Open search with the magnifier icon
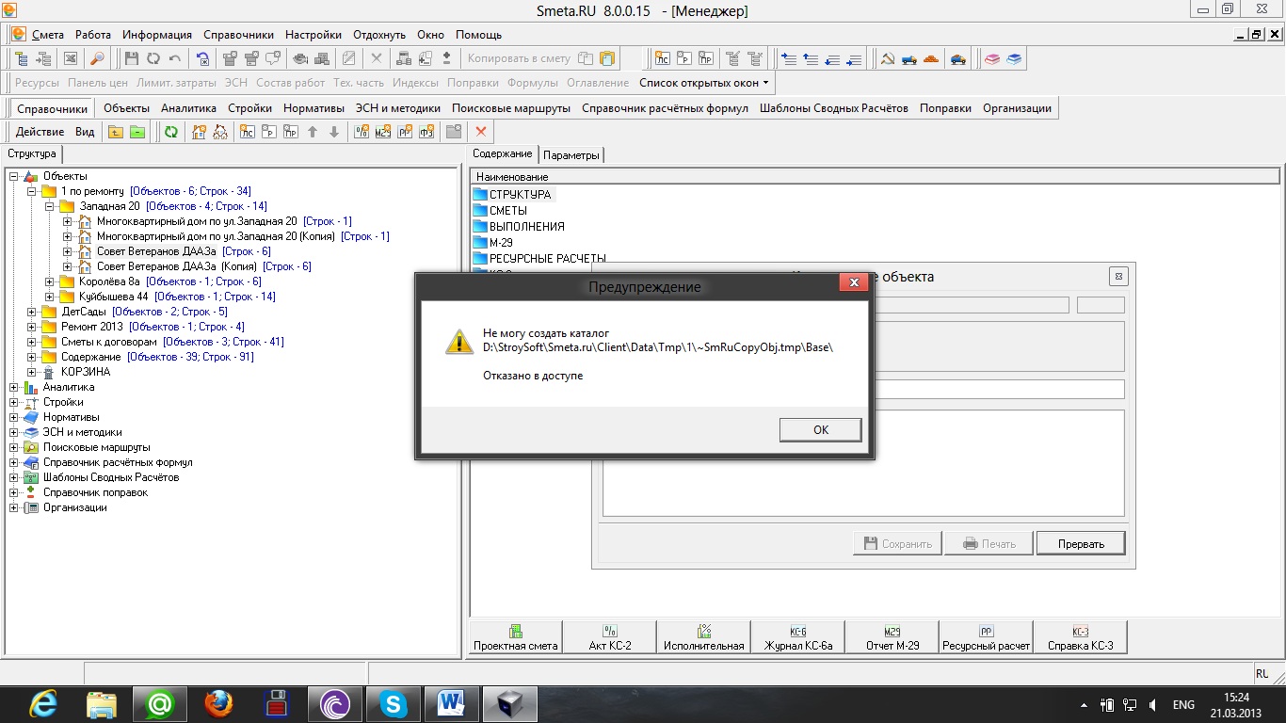The image size is (1286, 723). coord(98,58)
